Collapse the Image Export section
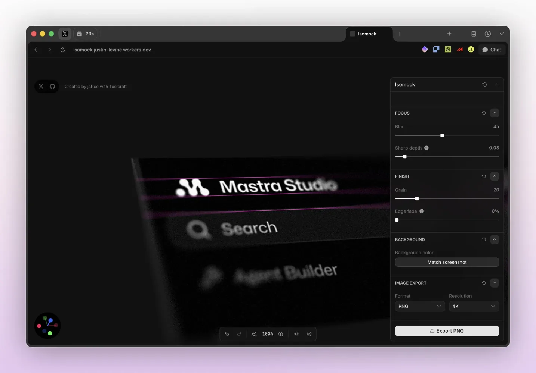Screen dimensions: 536x373 click(x=495, y=283)
